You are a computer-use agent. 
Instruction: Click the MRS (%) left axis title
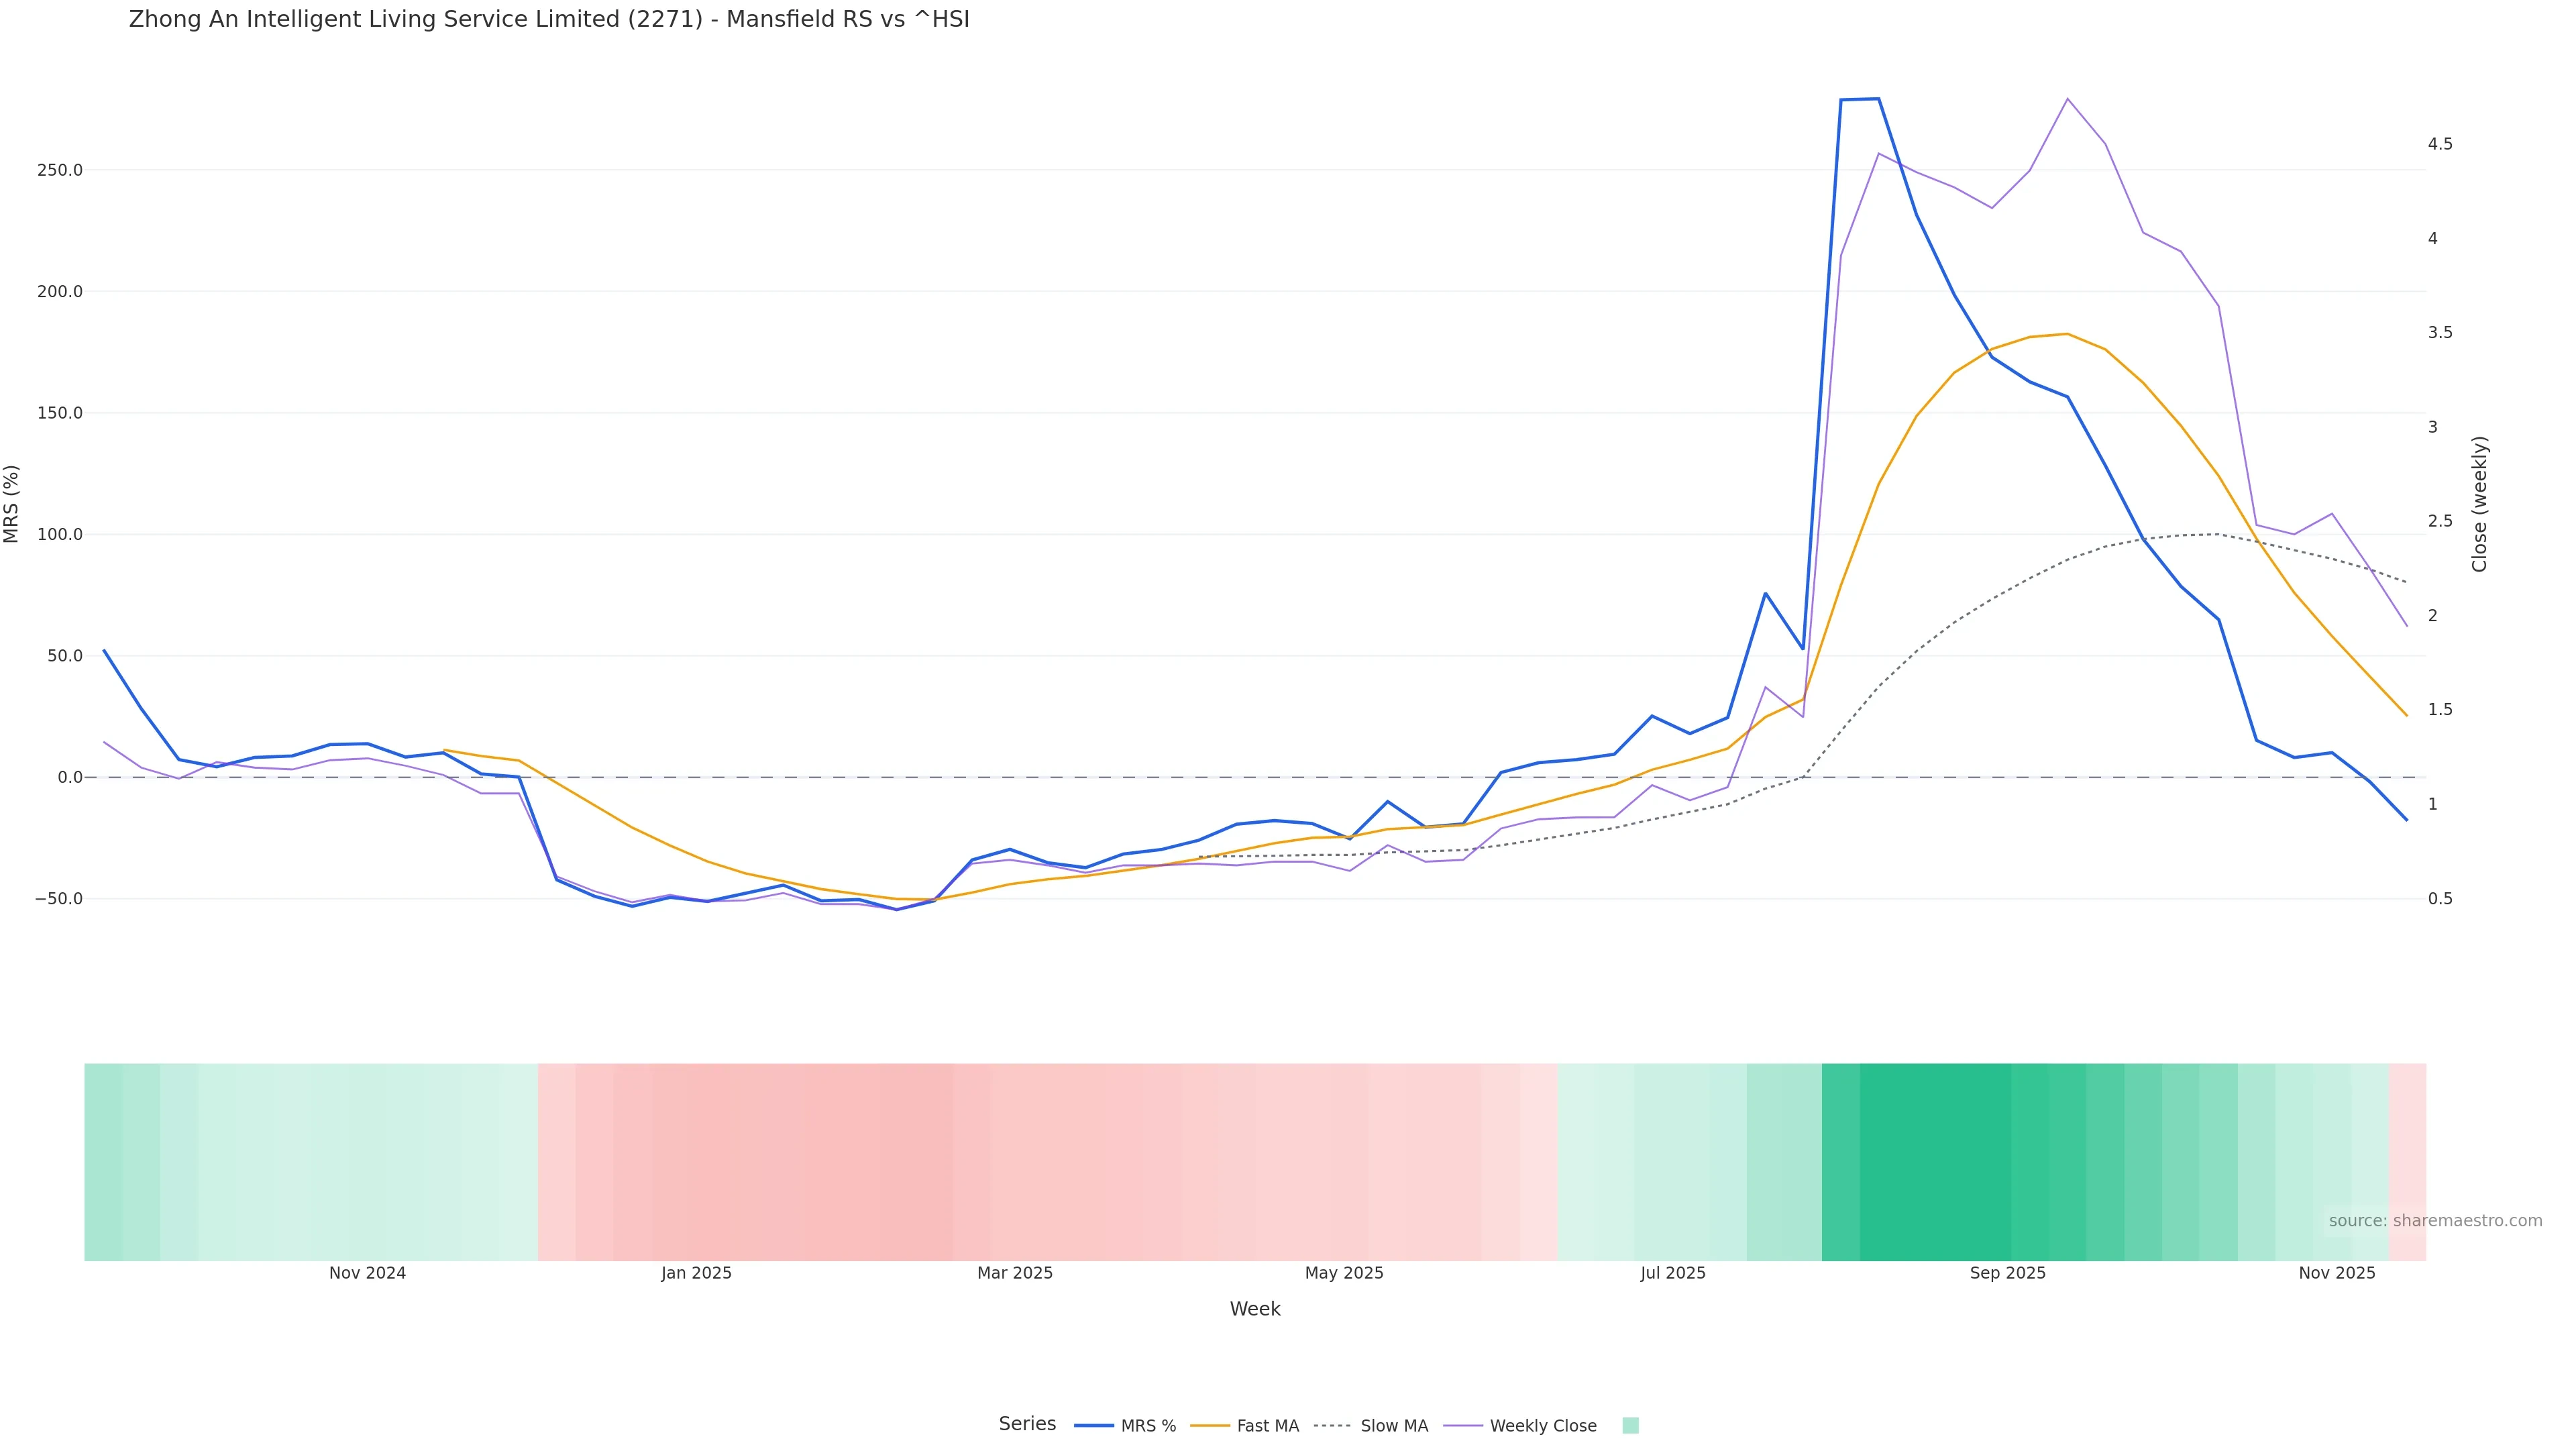click(x=12, y=504)
